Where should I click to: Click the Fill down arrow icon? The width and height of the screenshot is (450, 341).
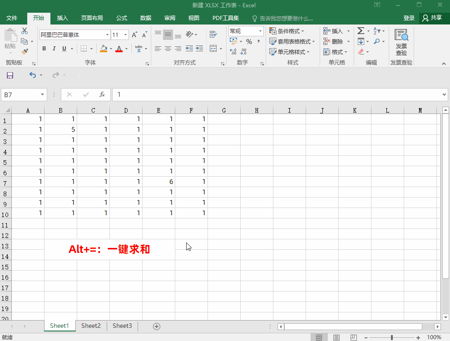[361, 41]
